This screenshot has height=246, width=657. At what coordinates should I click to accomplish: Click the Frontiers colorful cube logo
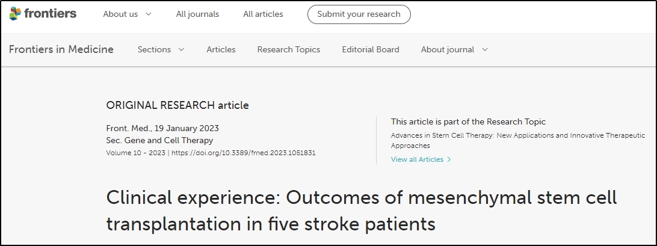tap(15, 13)
